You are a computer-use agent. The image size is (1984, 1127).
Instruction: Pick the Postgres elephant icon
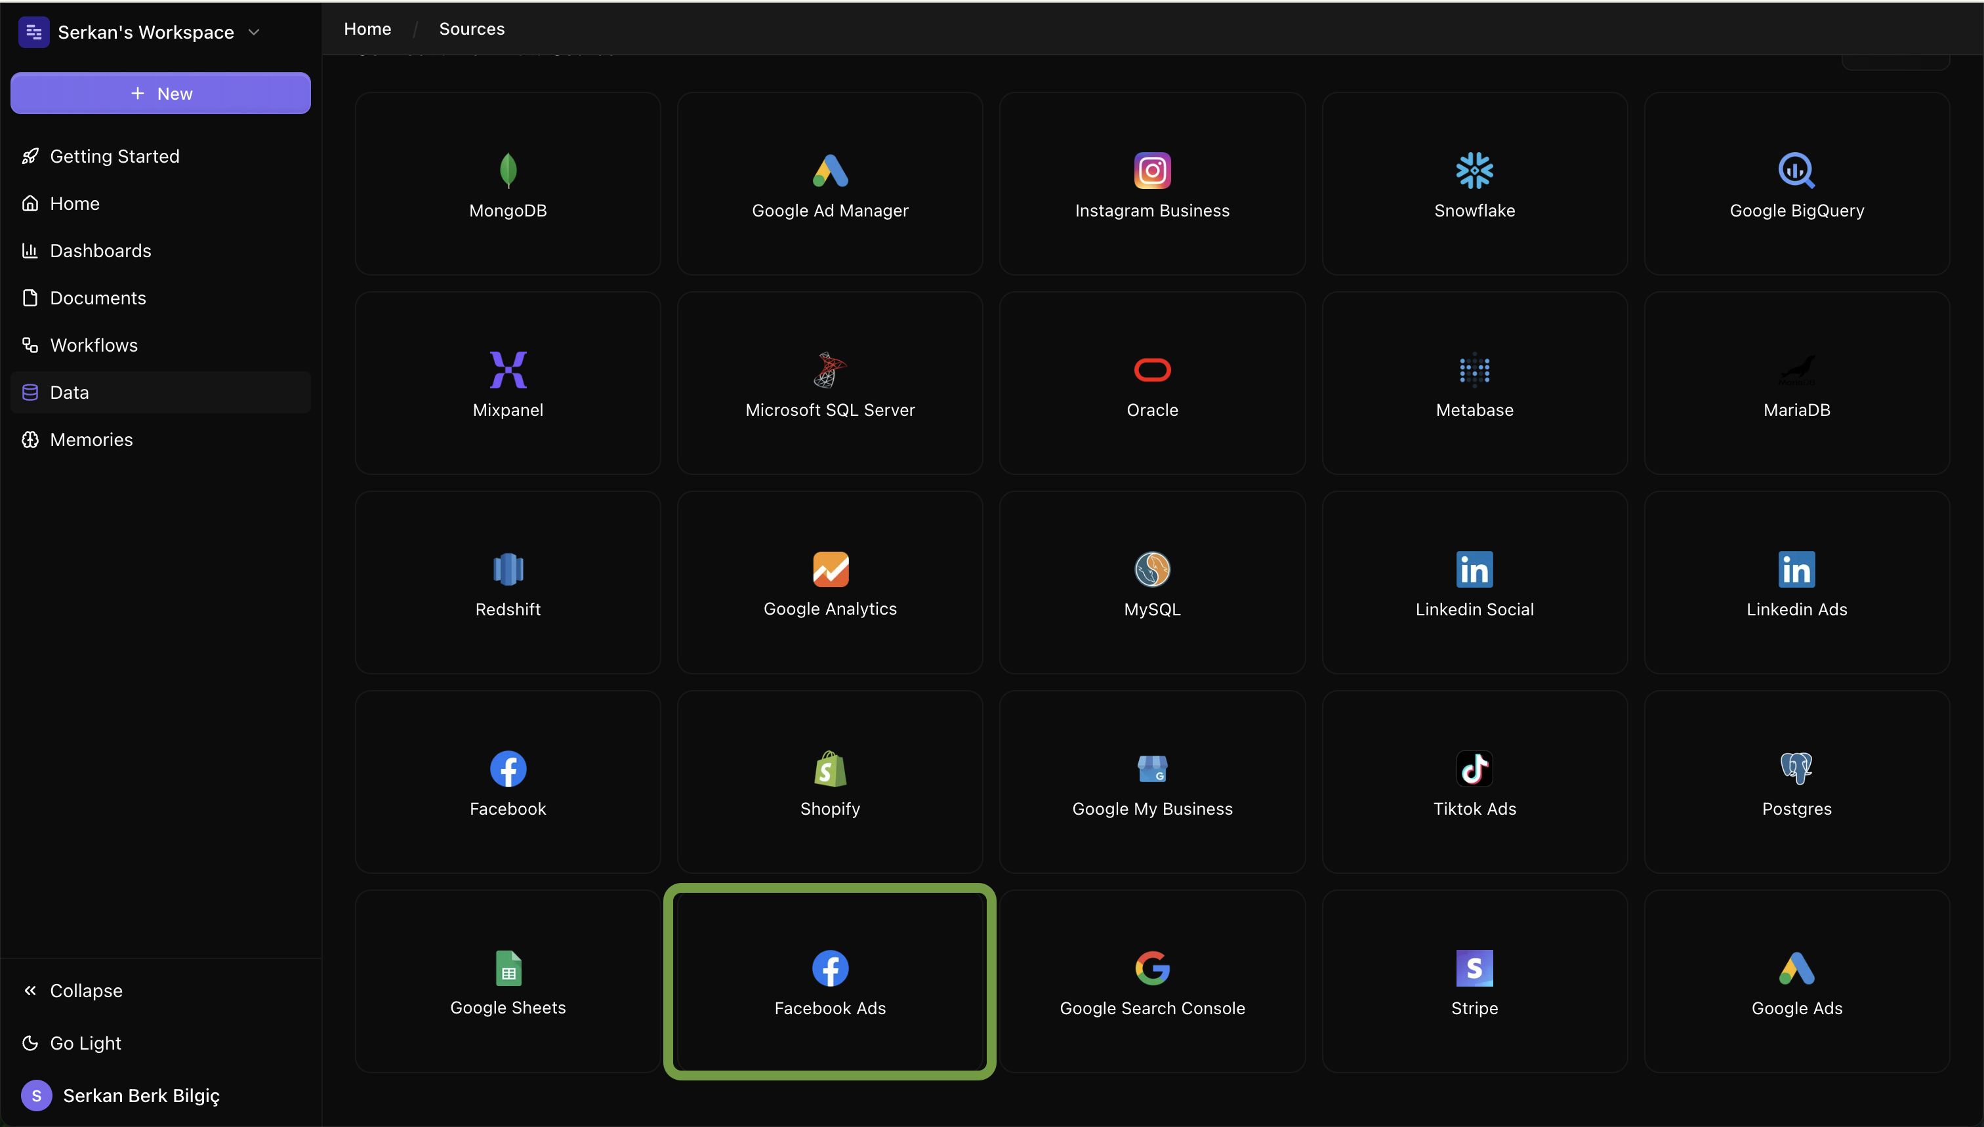(x=1796, y=769)
